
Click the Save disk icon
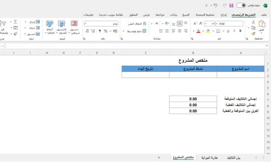231,5
